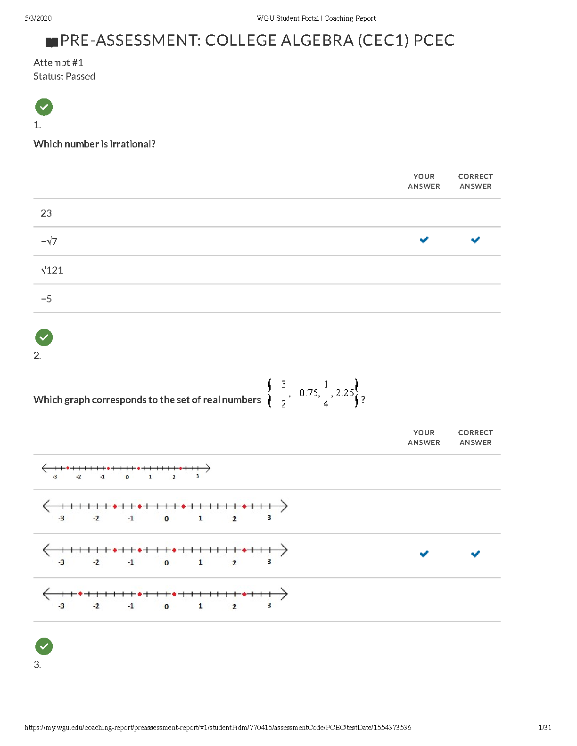Select the first small number line graph

click(126, 471)
